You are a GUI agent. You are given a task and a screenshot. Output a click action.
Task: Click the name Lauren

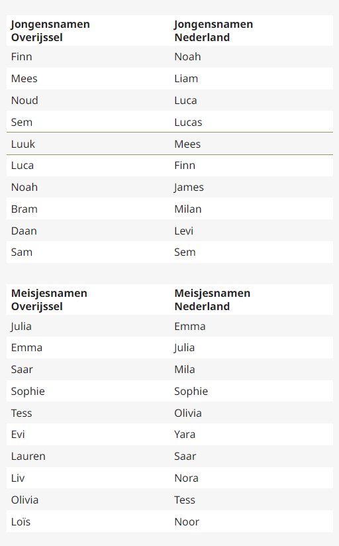[28, 457]
